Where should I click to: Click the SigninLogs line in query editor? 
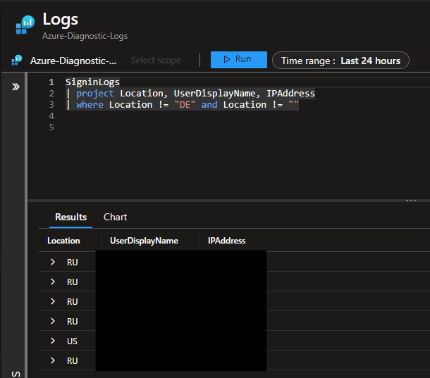pos(92,82)
